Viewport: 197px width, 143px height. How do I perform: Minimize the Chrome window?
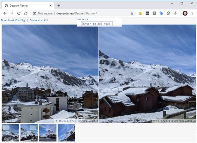(172, 3)
